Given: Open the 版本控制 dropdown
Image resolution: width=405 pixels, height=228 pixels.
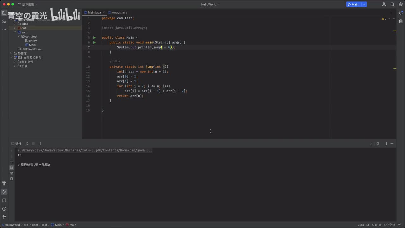Looking at the screenshot, I should [28, 4].
